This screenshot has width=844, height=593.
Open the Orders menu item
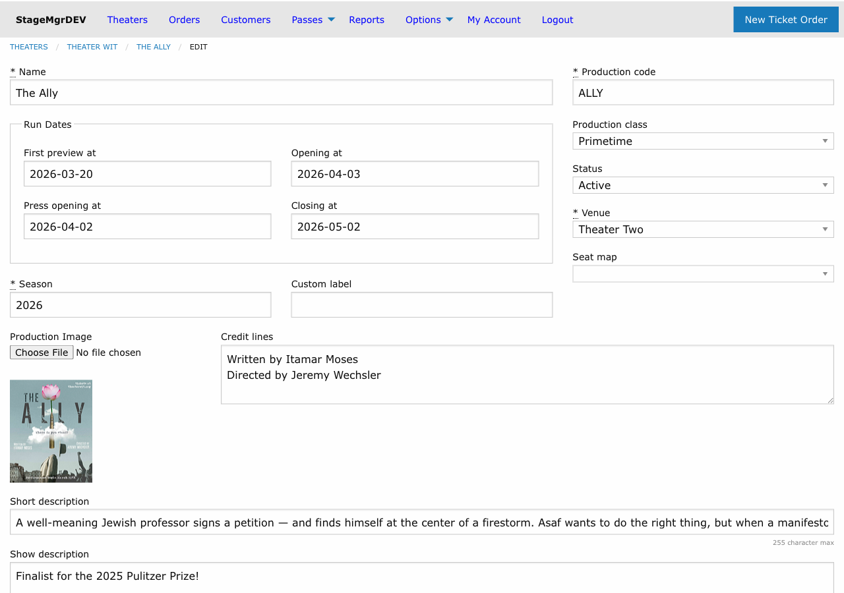coord(184,20)
